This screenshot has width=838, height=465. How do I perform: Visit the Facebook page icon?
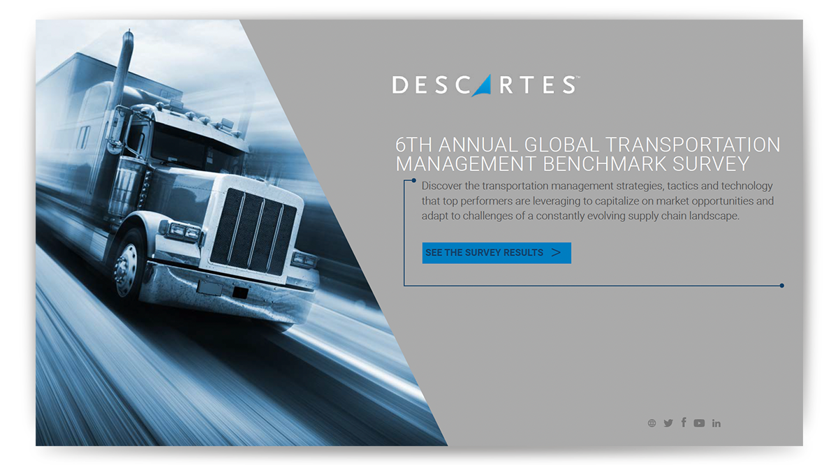tap(684, 422)
